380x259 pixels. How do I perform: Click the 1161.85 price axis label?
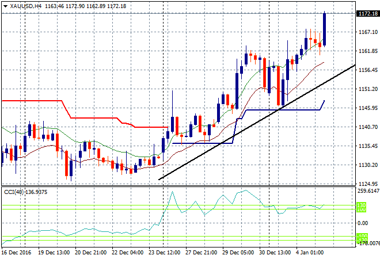[368, 51]
